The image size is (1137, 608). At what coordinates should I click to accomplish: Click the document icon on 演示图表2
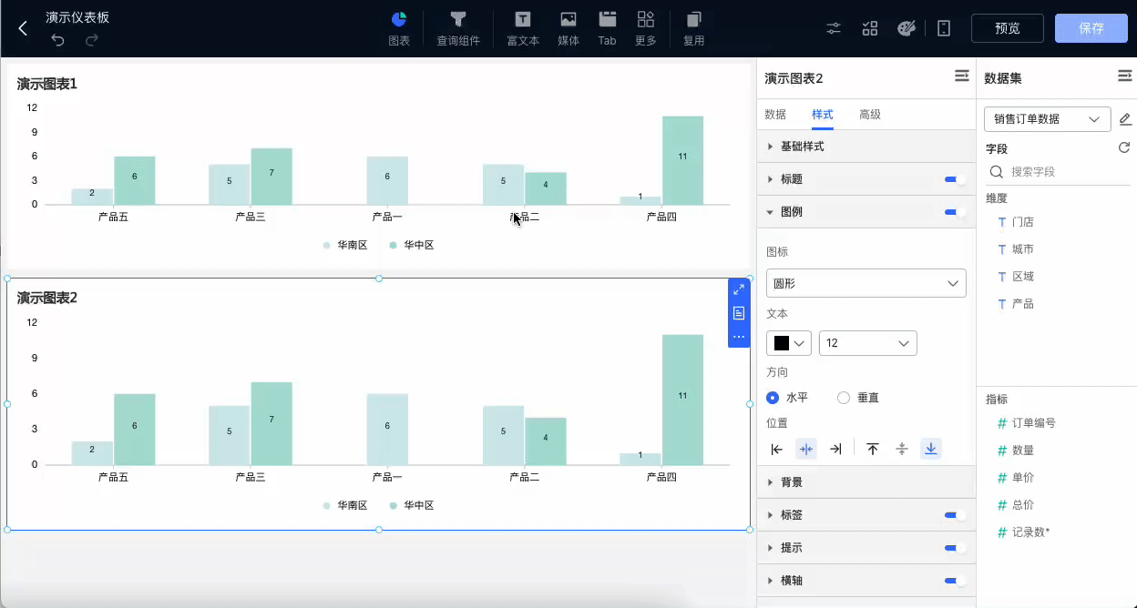739,313
